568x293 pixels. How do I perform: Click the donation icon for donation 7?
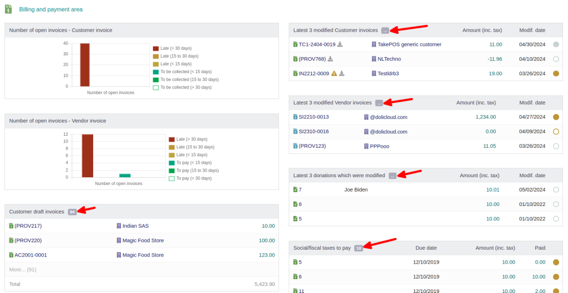[296, 189]
